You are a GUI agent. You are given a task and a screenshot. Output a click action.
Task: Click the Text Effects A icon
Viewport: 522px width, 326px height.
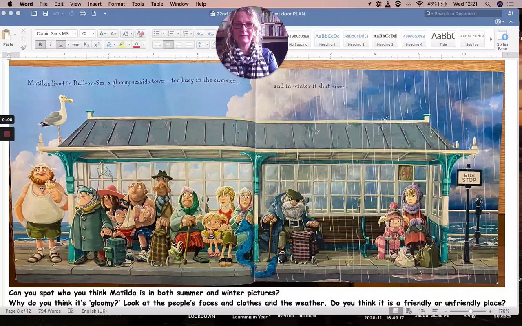coord(109,45)
